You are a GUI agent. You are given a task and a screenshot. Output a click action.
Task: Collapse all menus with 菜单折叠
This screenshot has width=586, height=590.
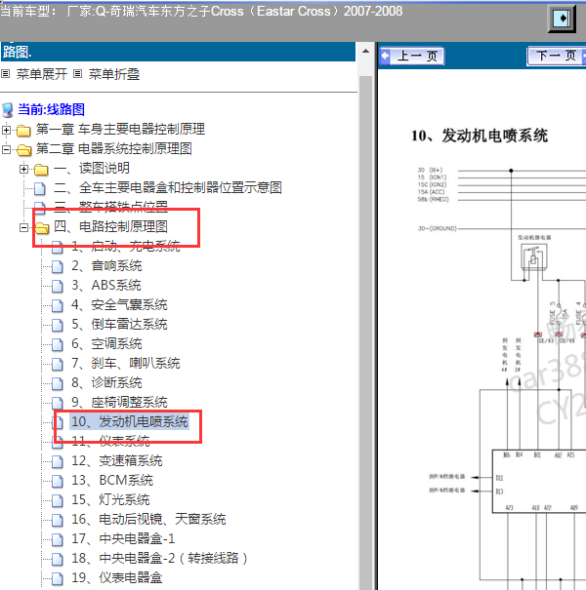114,74
